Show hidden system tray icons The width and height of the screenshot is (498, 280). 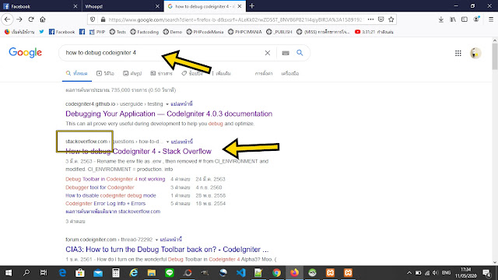[x=409, y=273]
